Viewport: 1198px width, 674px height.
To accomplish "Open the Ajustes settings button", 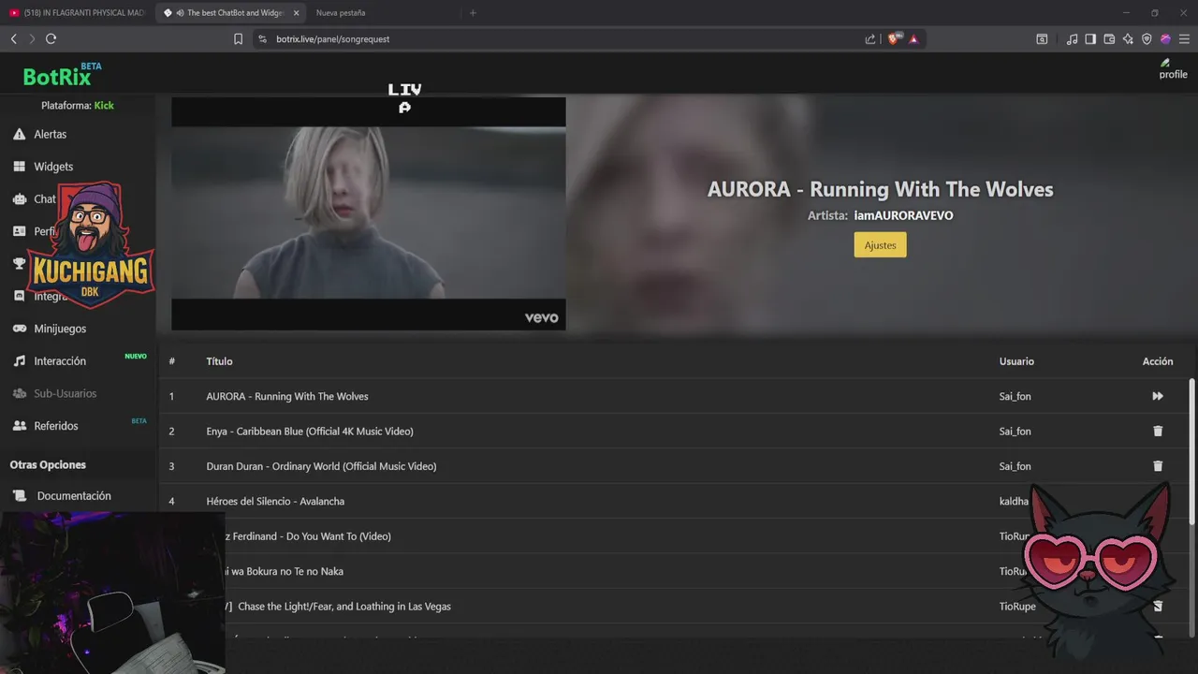I will [880, 245].
